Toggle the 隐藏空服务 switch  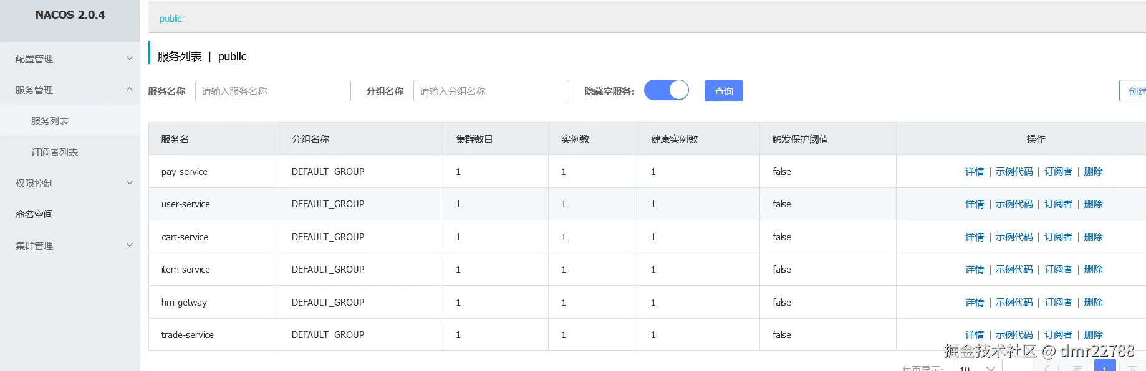pos(666,90)
